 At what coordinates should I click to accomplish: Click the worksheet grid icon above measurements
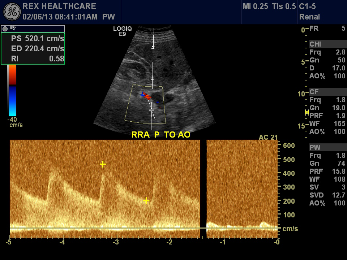click(13, 28)
